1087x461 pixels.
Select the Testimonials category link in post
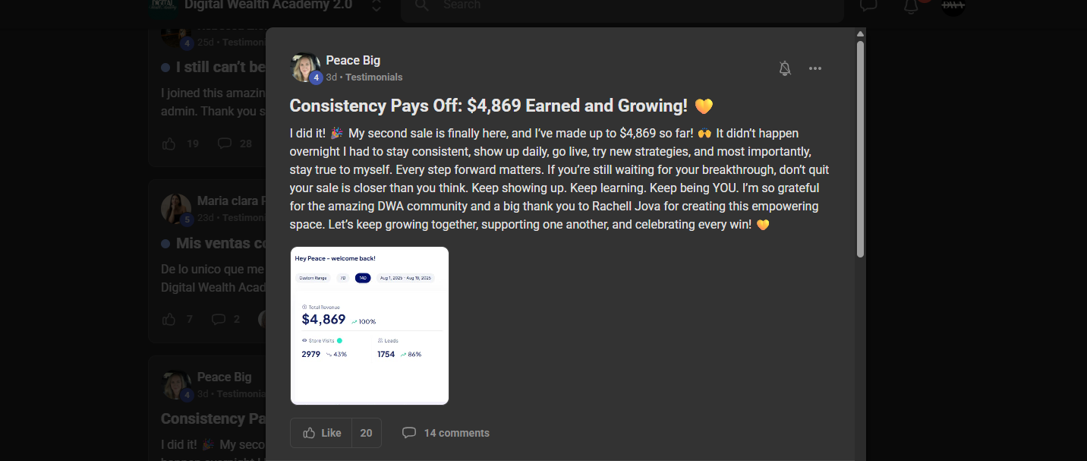point(374,77)
